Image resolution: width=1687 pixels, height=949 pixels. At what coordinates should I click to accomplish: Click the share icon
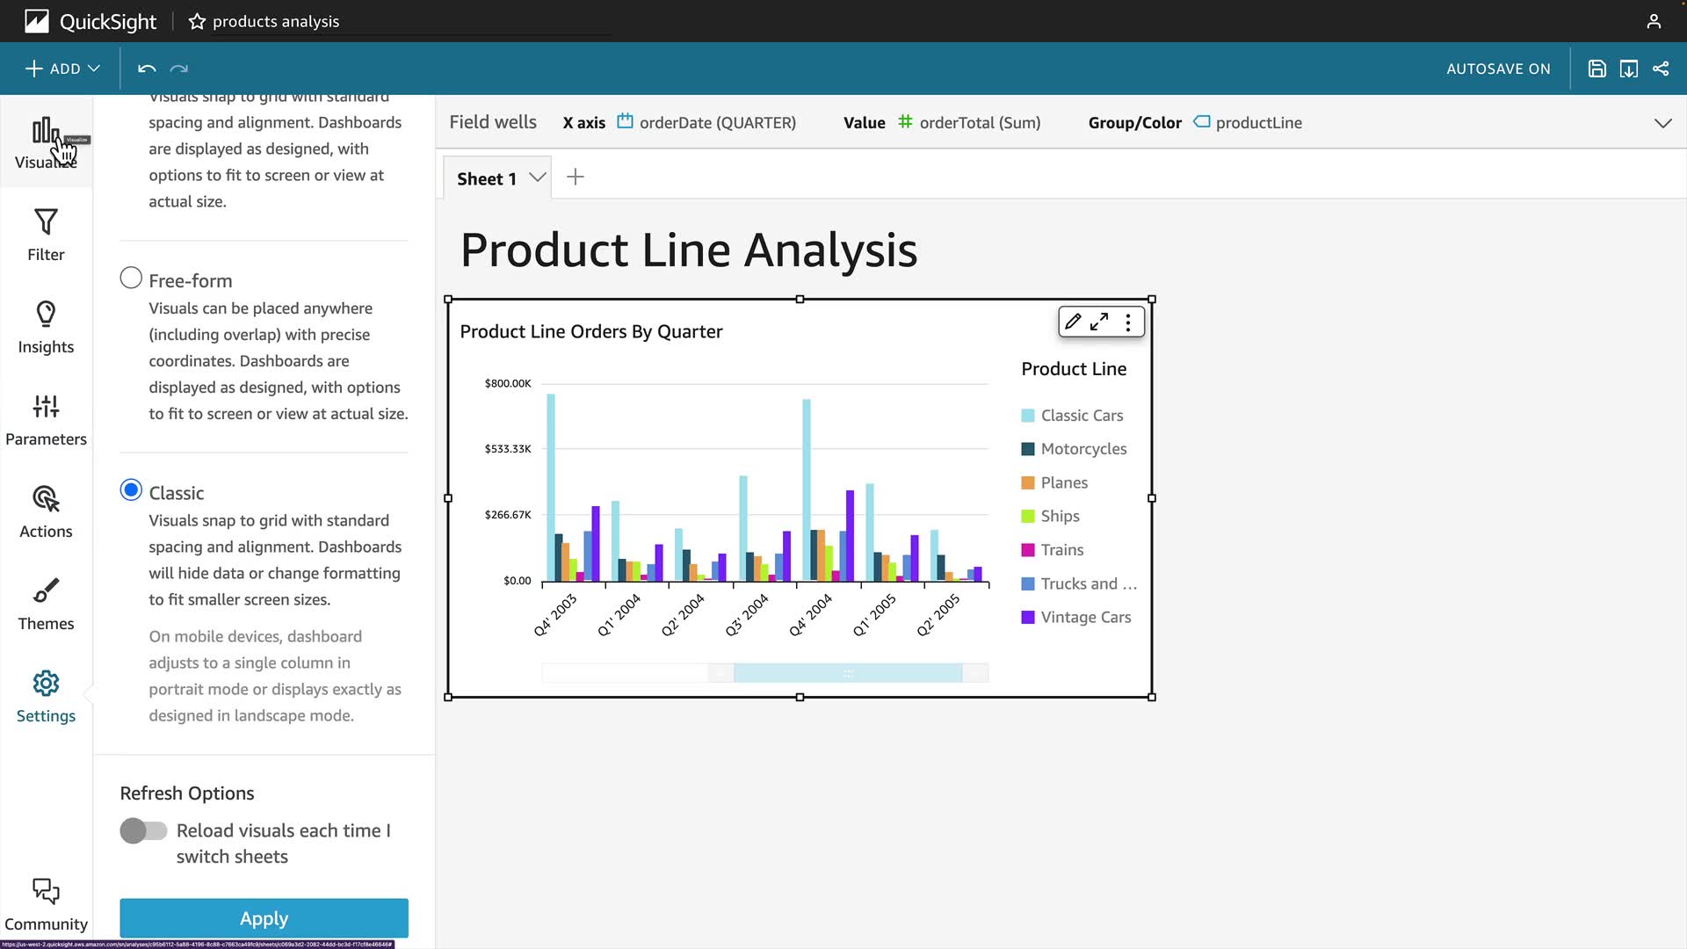click(1661, 69)
